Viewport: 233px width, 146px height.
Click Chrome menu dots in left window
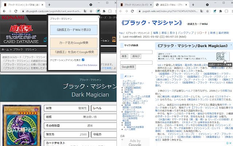pyautogui.click(x=116, y=11)
